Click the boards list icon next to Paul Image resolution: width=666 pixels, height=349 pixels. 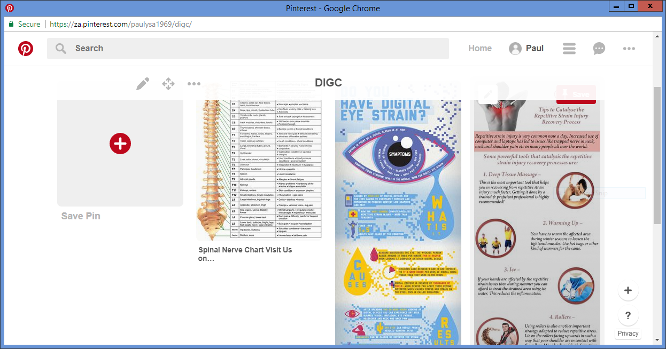(x=569, y=49)
